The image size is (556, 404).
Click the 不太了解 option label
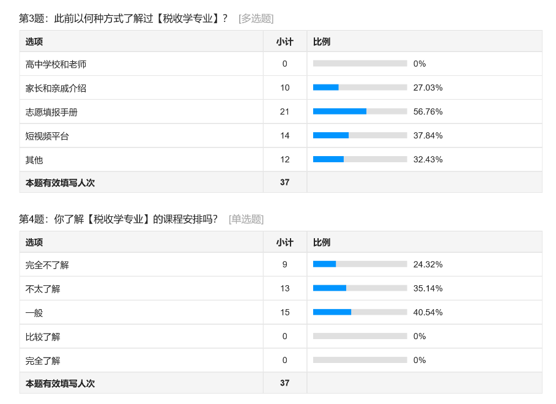pos(43,289)
